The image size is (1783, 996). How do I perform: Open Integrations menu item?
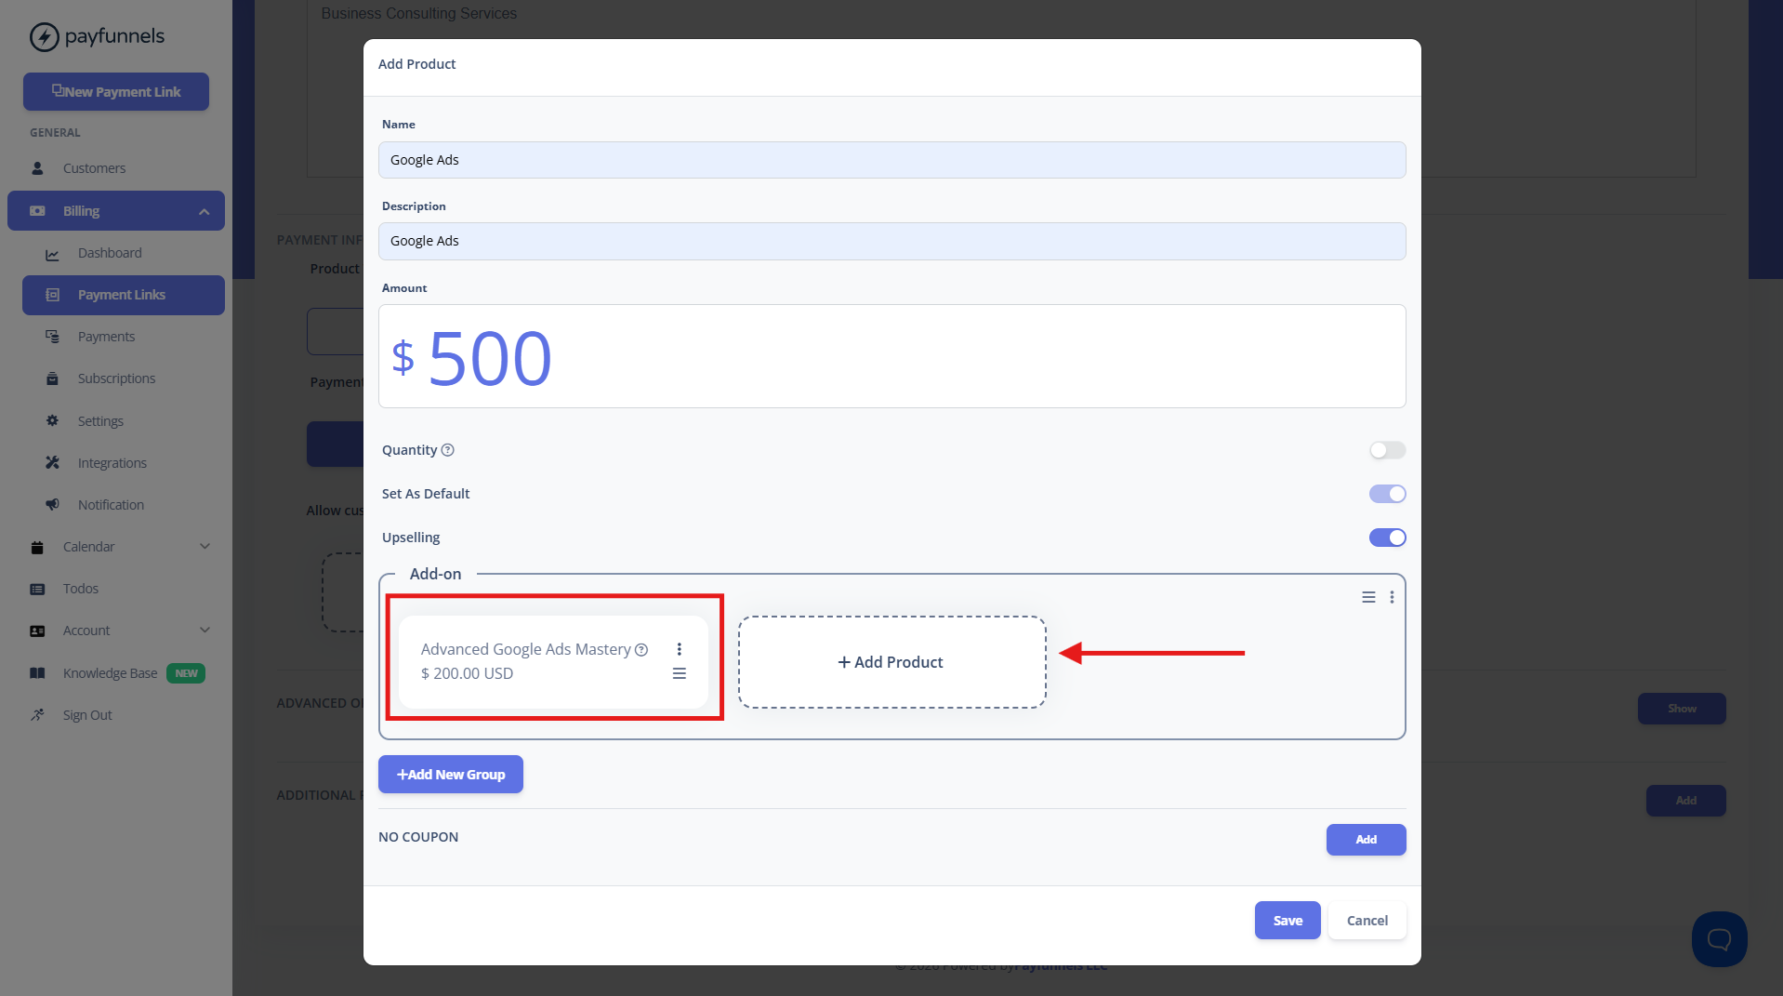(124, 463)
